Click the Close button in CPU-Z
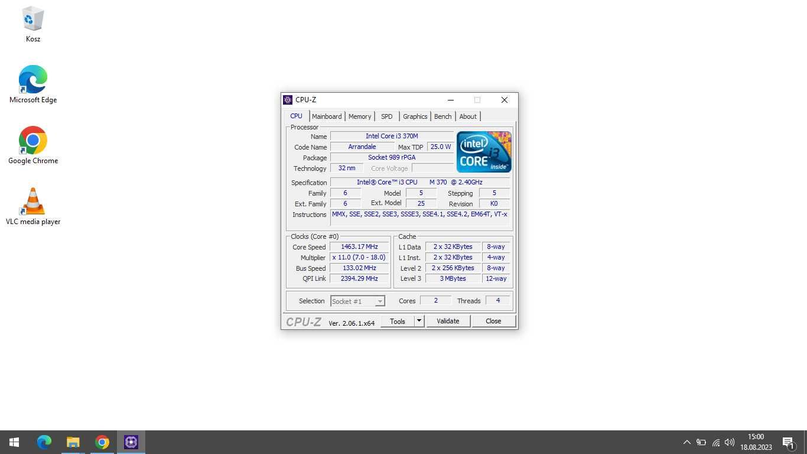Screen dimensions: 807x454 tap(493, 321)
